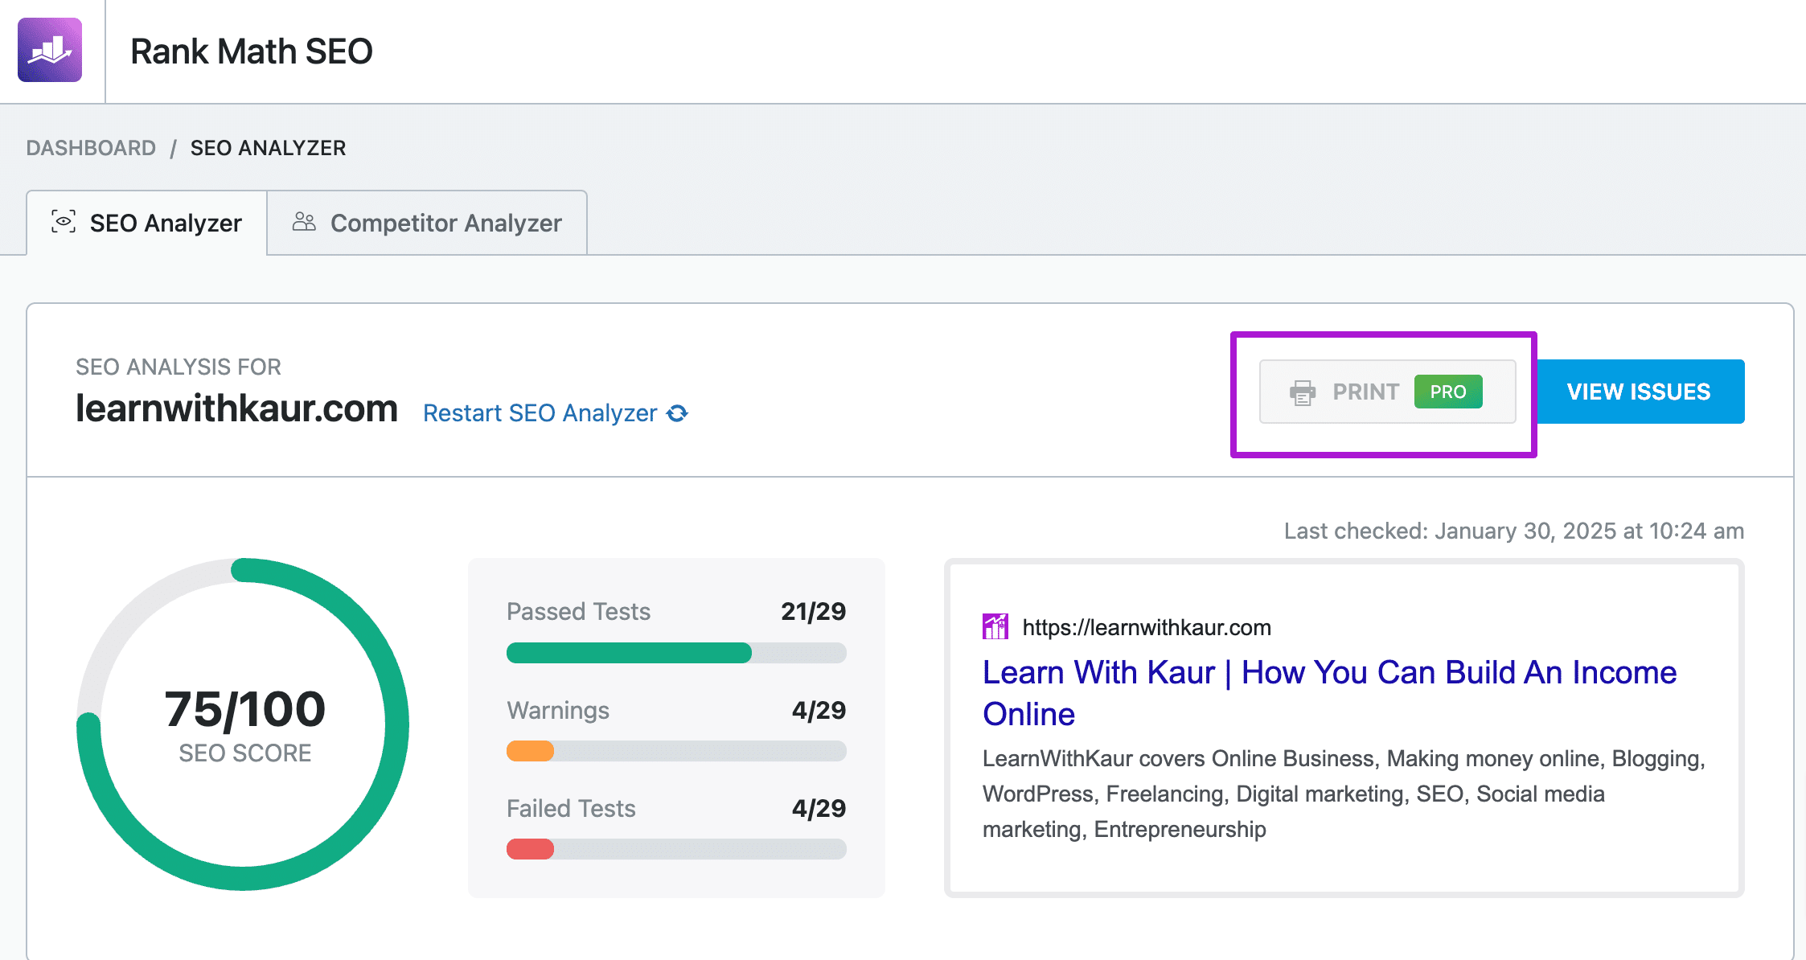Click the learnwithkaur favicon in preview
The height and width of the screenshot is (960, 1806).
coord(995,627)
